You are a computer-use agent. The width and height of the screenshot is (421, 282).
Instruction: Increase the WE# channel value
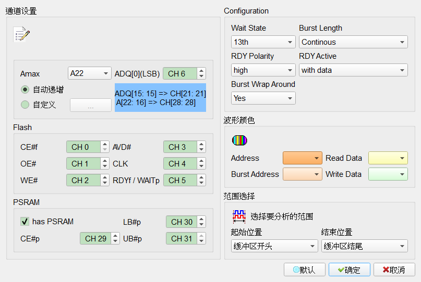click(x=105, y=177)
